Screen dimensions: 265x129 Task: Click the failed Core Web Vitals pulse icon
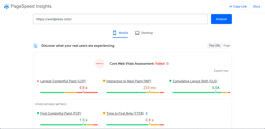click(100, 64)
